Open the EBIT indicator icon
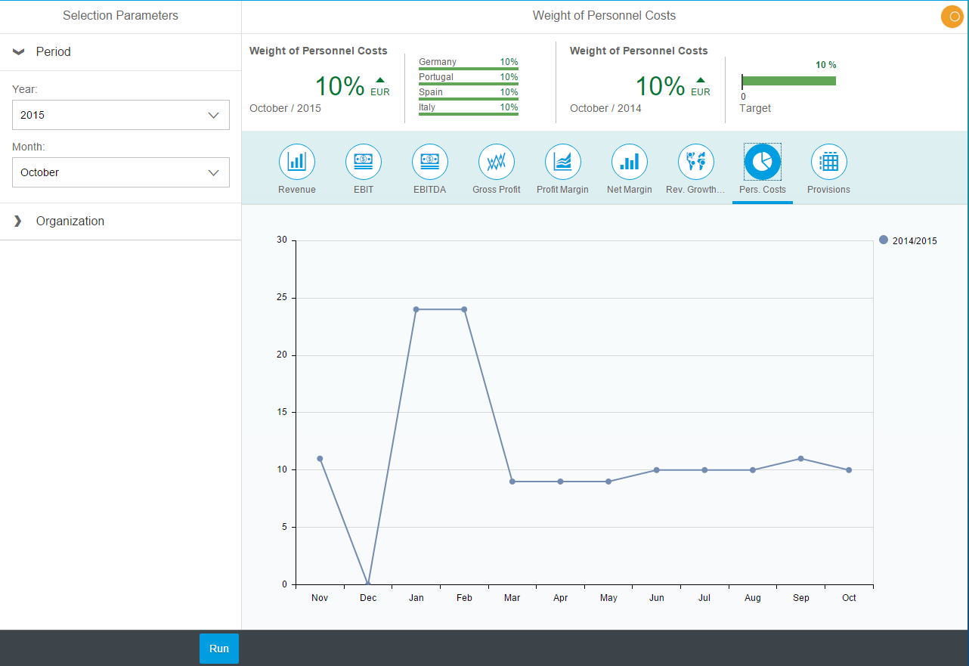The width and height of the screenshot is (969, 666). tap(364, 161)
